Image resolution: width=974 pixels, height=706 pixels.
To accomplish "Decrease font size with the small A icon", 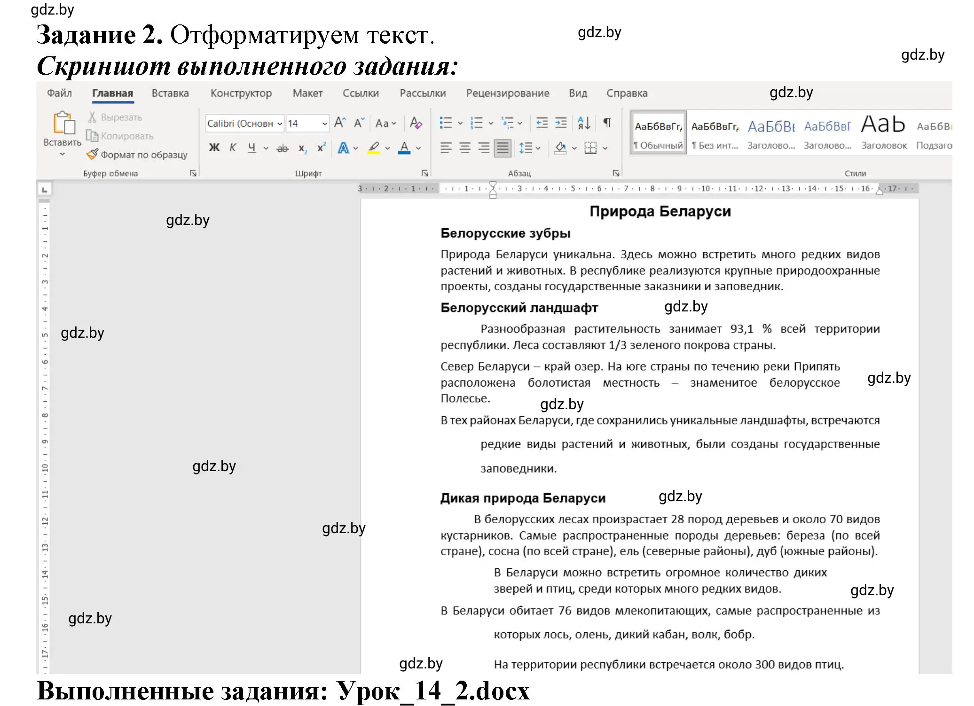I will [x=359, y=123].
